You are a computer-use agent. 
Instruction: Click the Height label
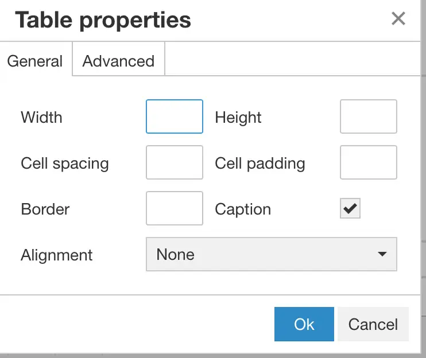(x=238, y=118)
